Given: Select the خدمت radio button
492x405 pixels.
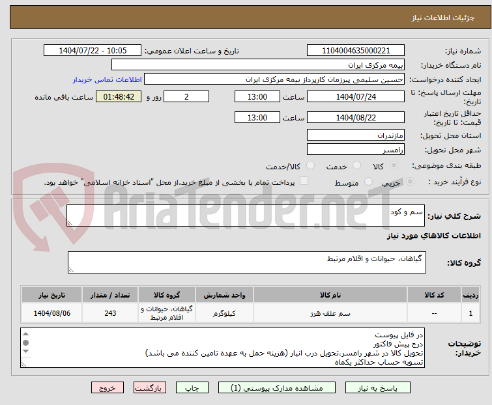Looking at the screenshot, I should 356,165.
